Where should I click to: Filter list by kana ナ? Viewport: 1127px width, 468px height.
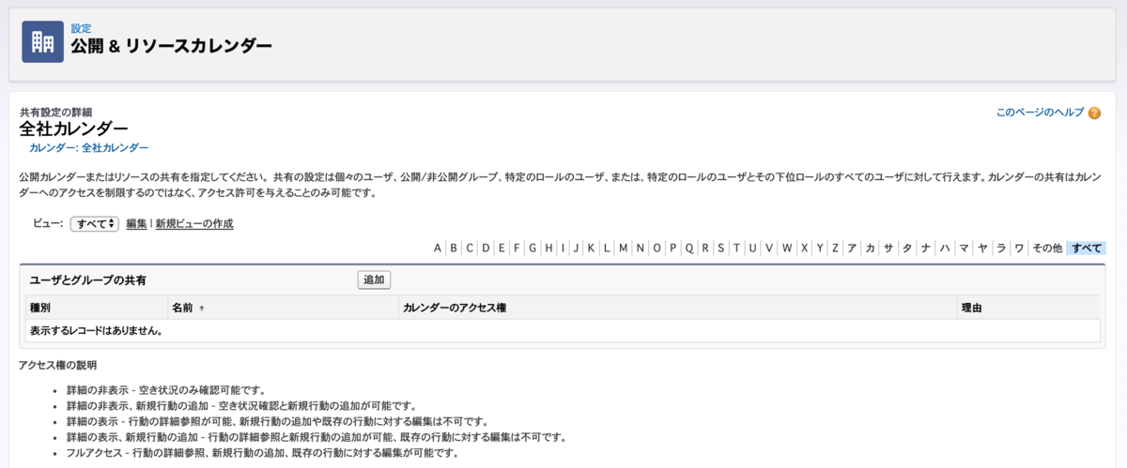pyautogui.click(x=926, y=249)
